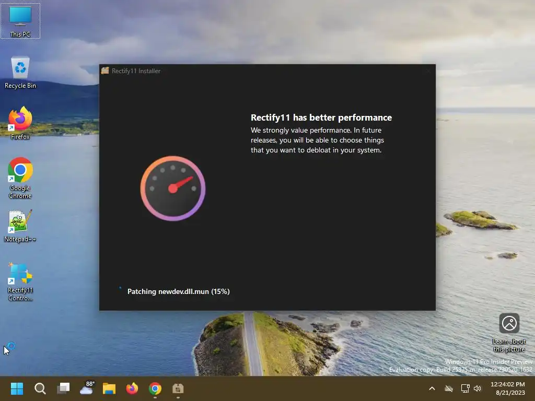Screen dimensions: 535x401
Task: Open the clock showing 12:24:02 PM
Action: pyautogui.click(x=507, y=384)
